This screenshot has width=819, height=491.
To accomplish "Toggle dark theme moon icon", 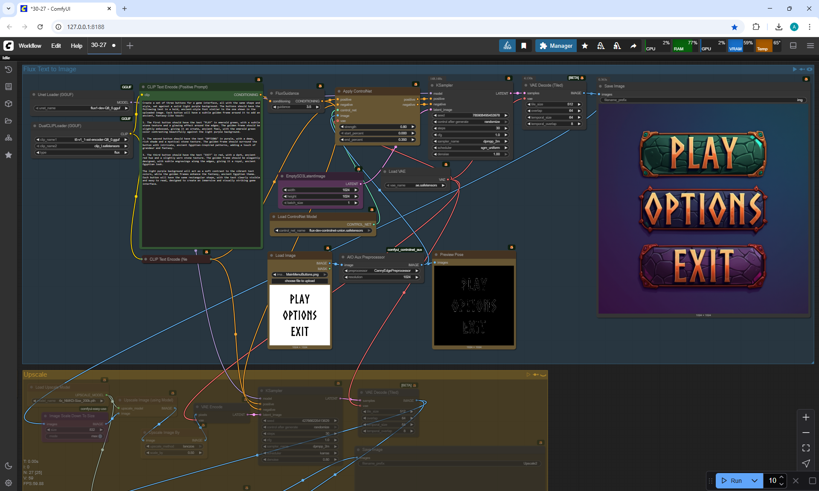I will (x=9, y=466).
